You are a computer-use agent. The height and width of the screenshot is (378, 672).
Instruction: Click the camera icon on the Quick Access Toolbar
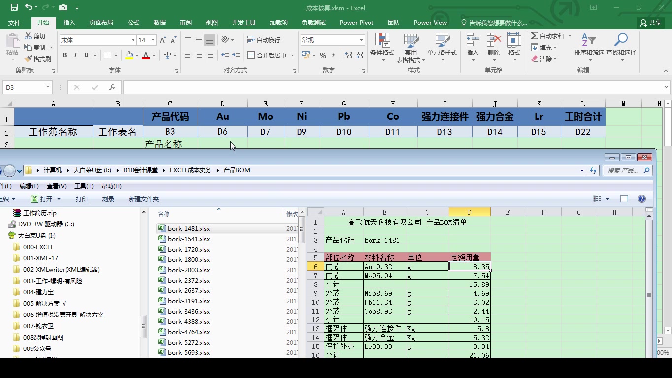(63, 8)
